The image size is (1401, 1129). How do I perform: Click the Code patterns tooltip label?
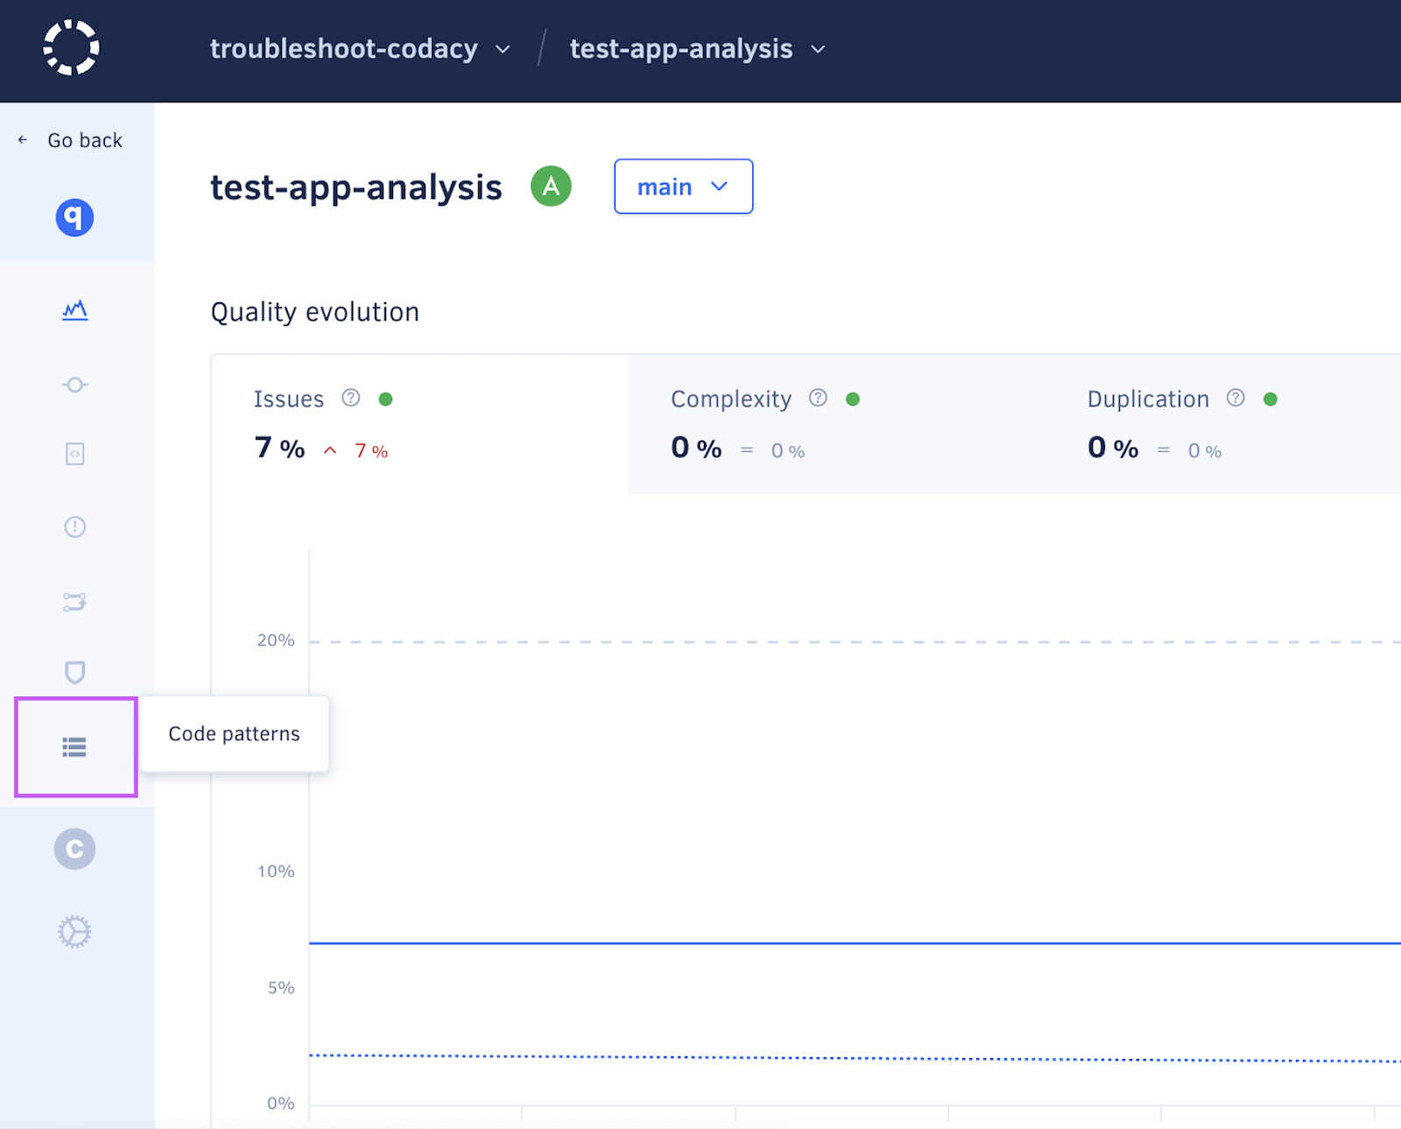pyautogui.click(x=234, y=734)
